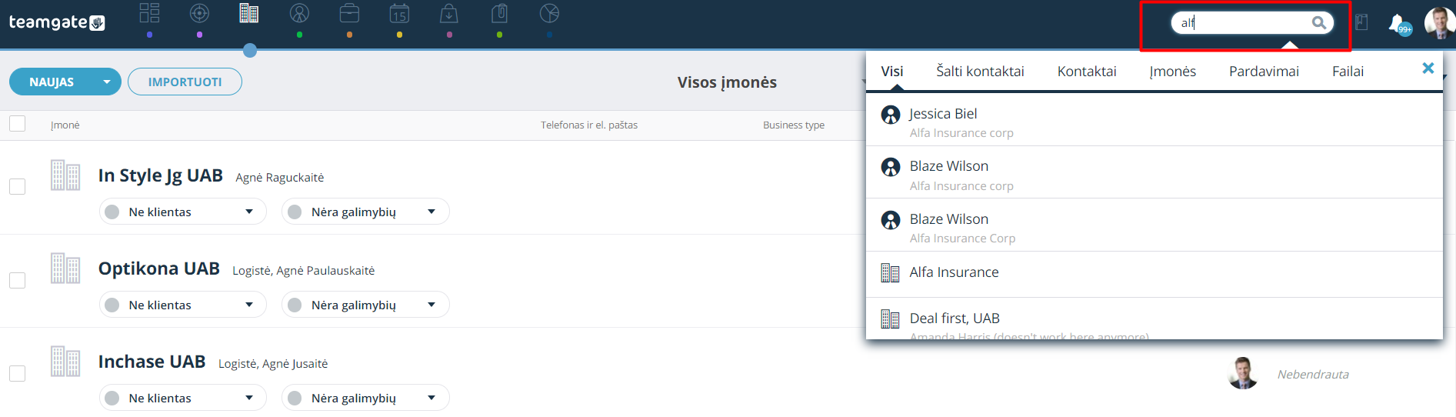Close the search results panel
This screenshot has height=417, width=1456.
[1428, 68]
